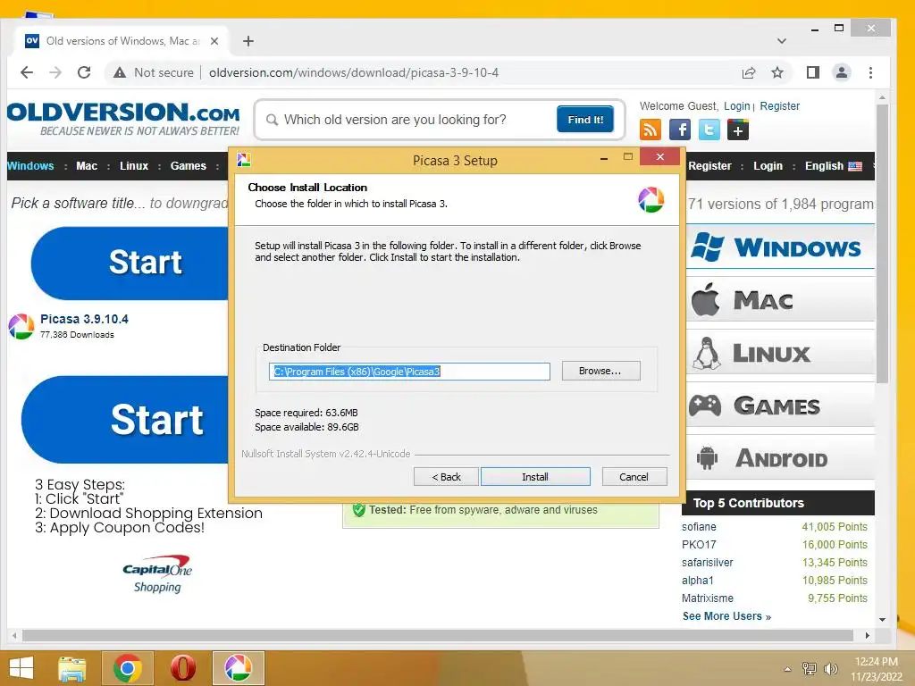Open Windows in the site nav bar

pos(30,165)
